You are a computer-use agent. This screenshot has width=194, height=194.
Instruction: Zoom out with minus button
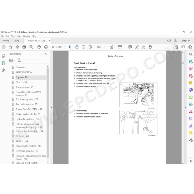[83, 47]
